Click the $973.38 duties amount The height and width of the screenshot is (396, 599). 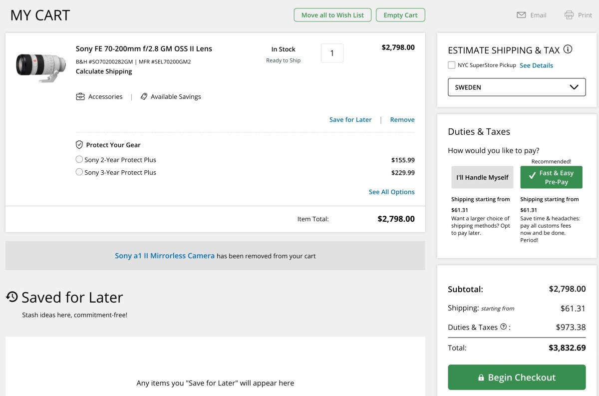[x=571, y=327]
